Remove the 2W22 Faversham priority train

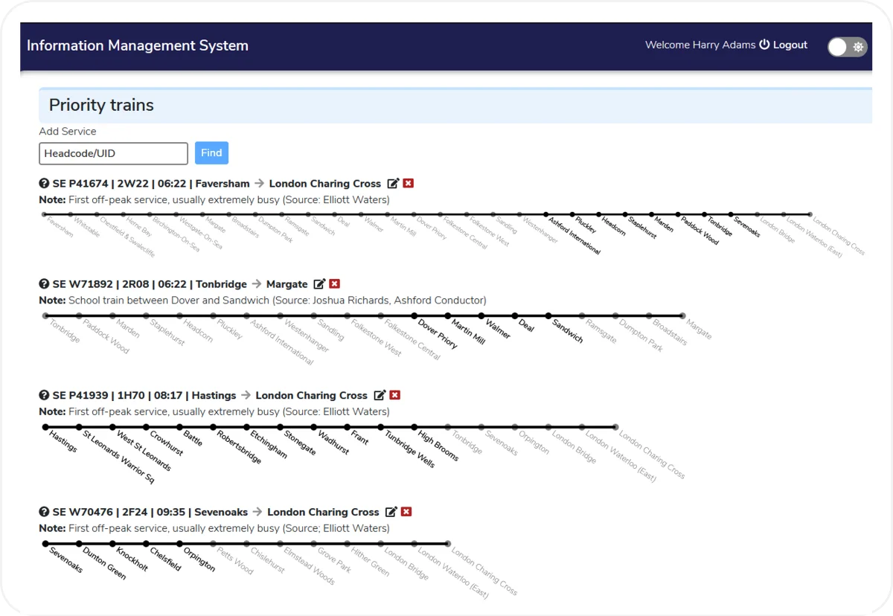coord(409,184)
